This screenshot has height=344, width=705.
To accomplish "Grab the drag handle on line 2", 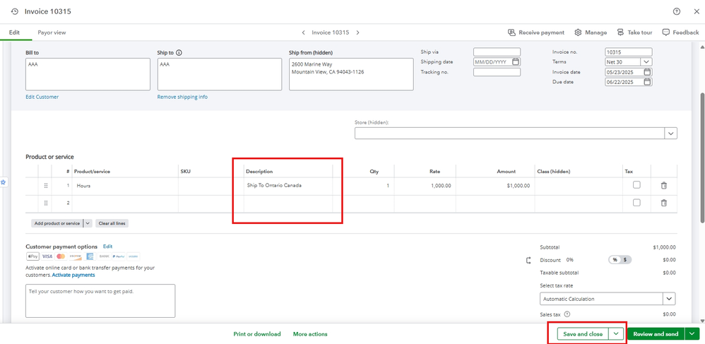I will [45, 203].
